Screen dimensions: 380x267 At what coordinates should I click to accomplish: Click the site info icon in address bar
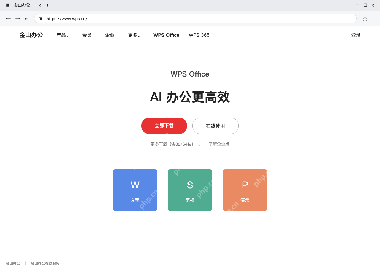41,18
